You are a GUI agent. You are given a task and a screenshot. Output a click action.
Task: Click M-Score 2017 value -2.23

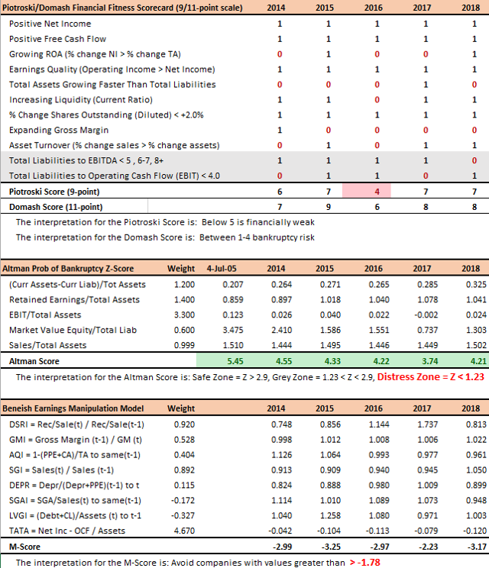(428, 547)
